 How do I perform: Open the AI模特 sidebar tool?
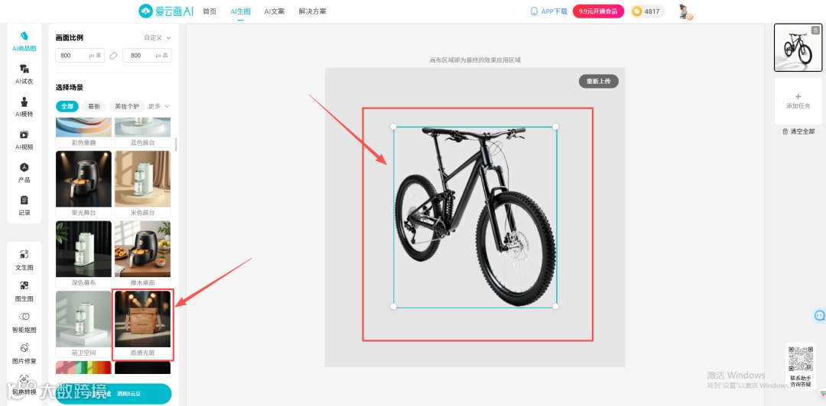24,108
